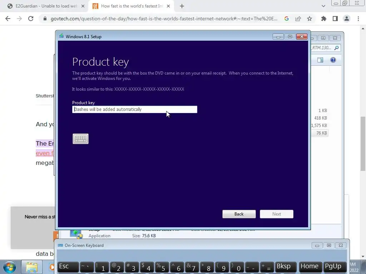Share this page via share icon
The width and height of the screenshot is (366, 274).
pos(298,19)
